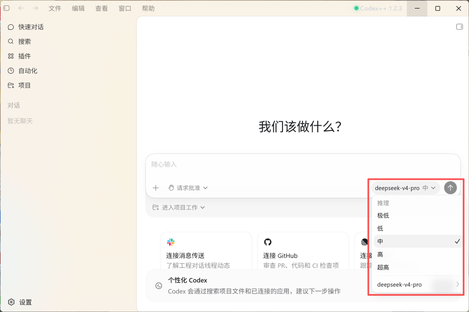The height and width of the screenshot is (312, 469).
Task: Click the 暂无聊天 text
Action: 20,121
